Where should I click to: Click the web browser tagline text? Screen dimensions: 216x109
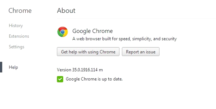(124, 39)
